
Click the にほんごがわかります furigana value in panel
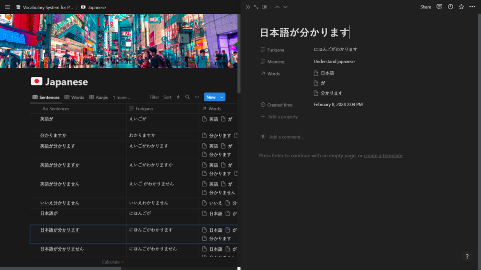click(x=336, y=49)
